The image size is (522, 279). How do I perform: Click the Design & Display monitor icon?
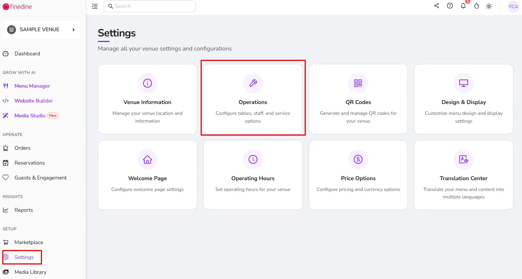click(464, 83)
